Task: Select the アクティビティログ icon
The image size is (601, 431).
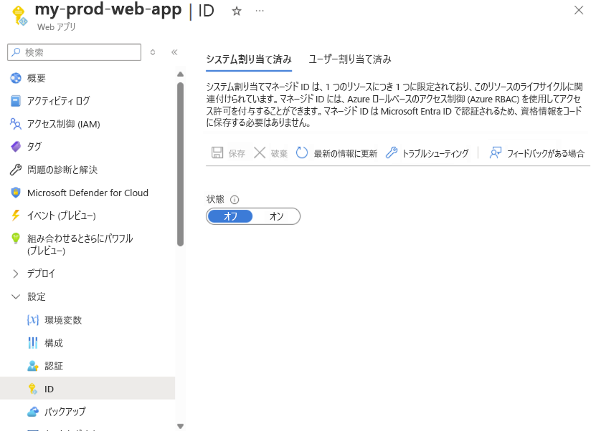Action: click(x=16, y=100)
